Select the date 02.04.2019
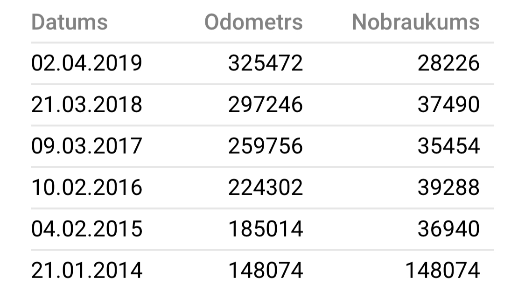 pyautogui.click(x=87, y=63)
